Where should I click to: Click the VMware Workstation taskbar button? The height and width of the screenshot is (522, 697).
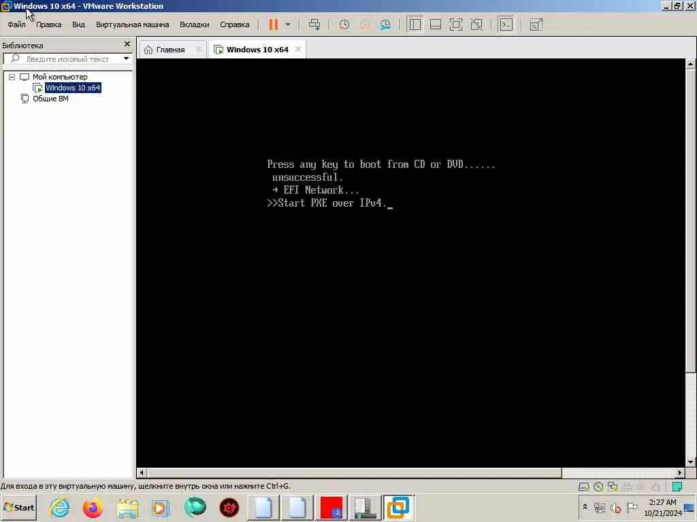coord(398,508)
